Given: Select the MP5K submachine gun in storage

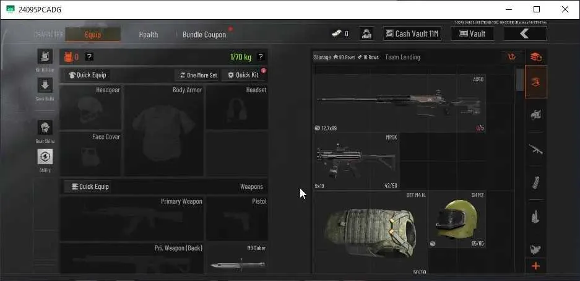Looking at the screenshot, I should [x=357, y=162].
